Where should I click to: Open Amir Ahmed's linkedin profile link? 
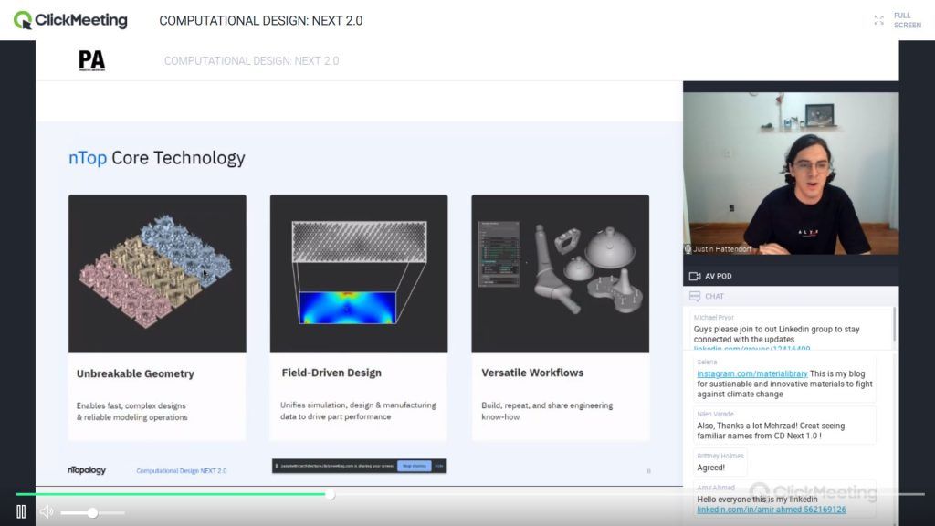[771, 510]
